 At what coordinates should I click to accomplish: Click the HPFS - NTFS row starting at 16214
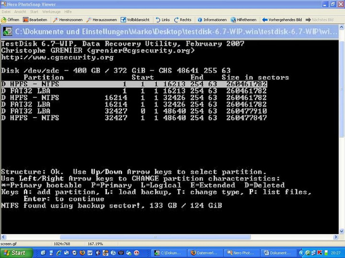coord(134,97)
